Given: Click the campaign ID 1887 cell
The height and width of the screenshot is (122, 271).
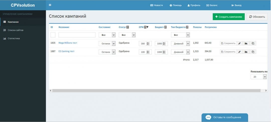Looking at the screenshot, I should coord(53,51).
